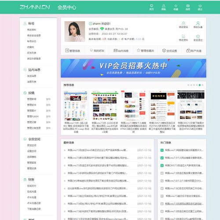The width and height of the screenshot is (220, 220).
Task: Select the first carousel pagination dot
Action: pos(188,85)
